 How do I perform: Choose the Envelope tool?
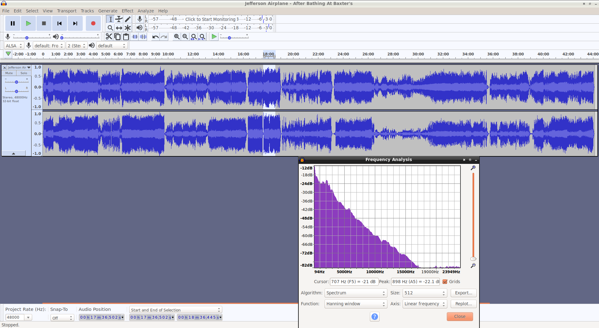(x=119, y=19)
